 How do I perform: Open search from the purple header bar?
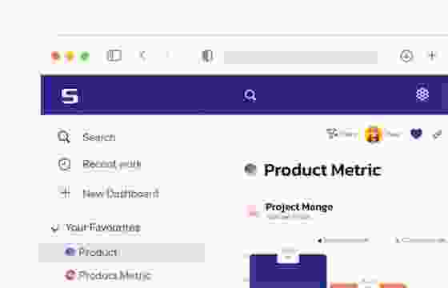[x=250, y=95]
